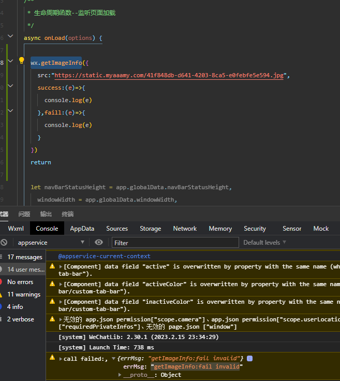Click warning icon on call failed message
The width and height of the screenshot is (340, 381).
[x=52, y=358]
